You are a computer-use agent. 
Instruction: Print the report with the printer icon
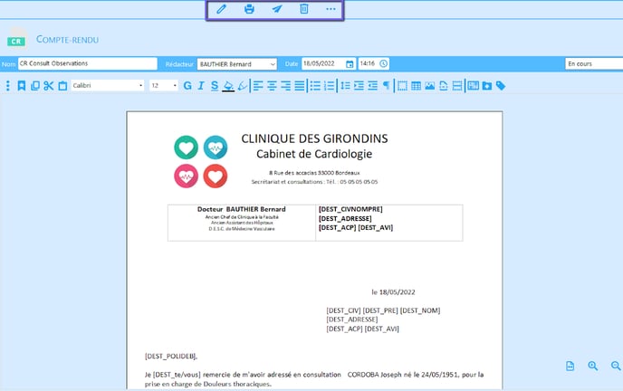(x=249, y=9)
